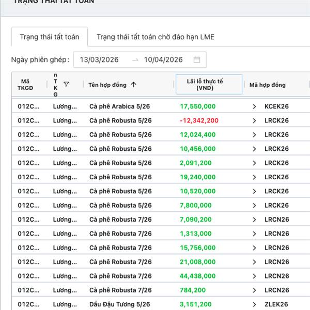Viewport: 310px width, 310px height.
Task: Click the end date field 10/04/2026
Action: [163, 60]
